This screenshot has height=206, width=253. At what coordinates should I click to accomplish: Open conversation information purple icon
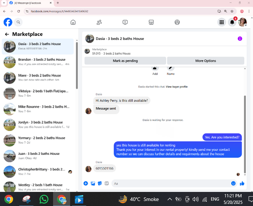click(x=240, y=38)
